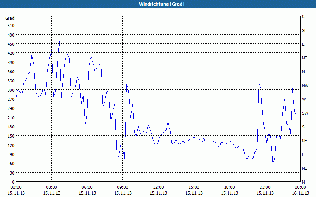The height and width of the screenshot is (197, 316).
Task: Click the 09:00 time axis label
Action: (123, 188)
